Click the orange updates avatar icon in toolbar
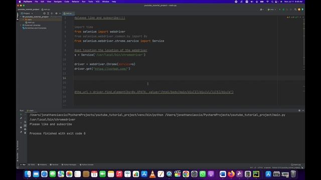 click(x=299, y=9)
